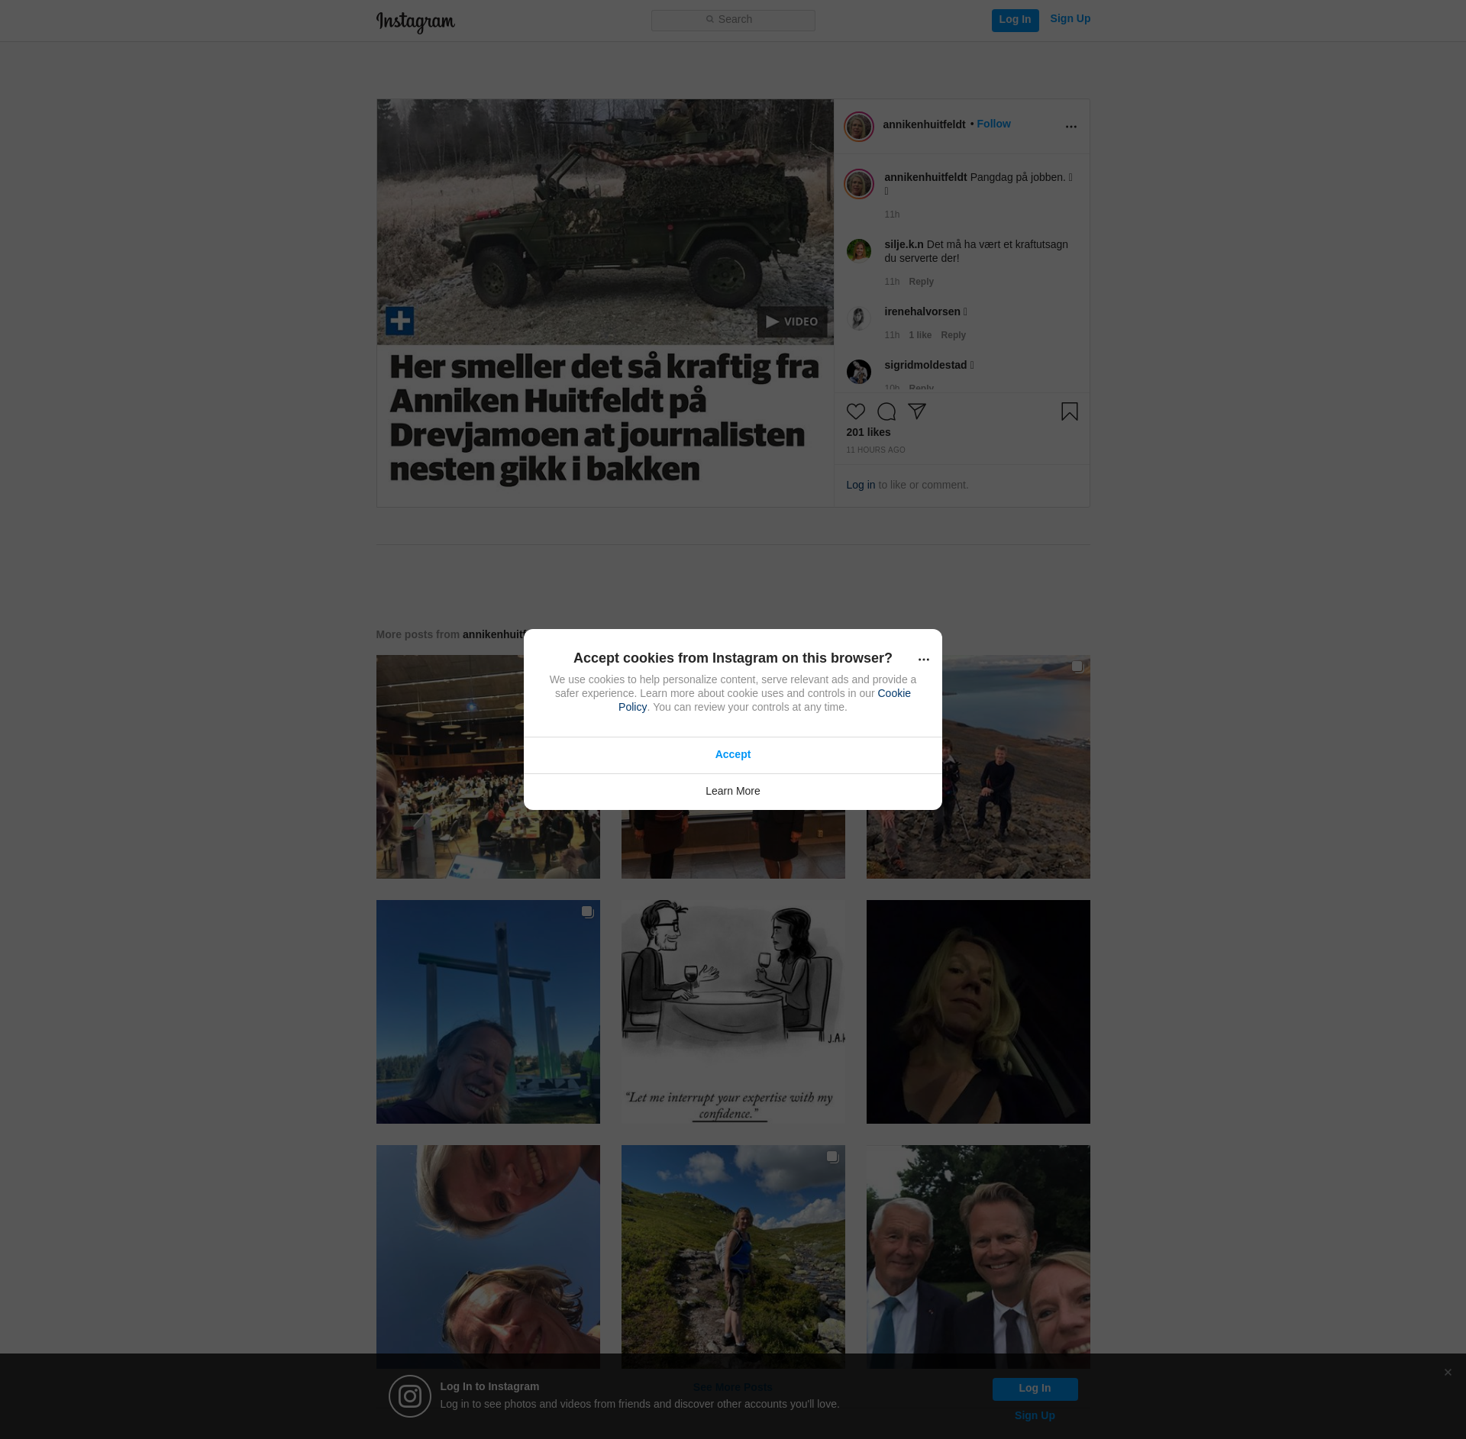View '1 like' on irenehalvorsen comment
The height and width of the screenshot is (1439, 1466).
tap(920, 335)
